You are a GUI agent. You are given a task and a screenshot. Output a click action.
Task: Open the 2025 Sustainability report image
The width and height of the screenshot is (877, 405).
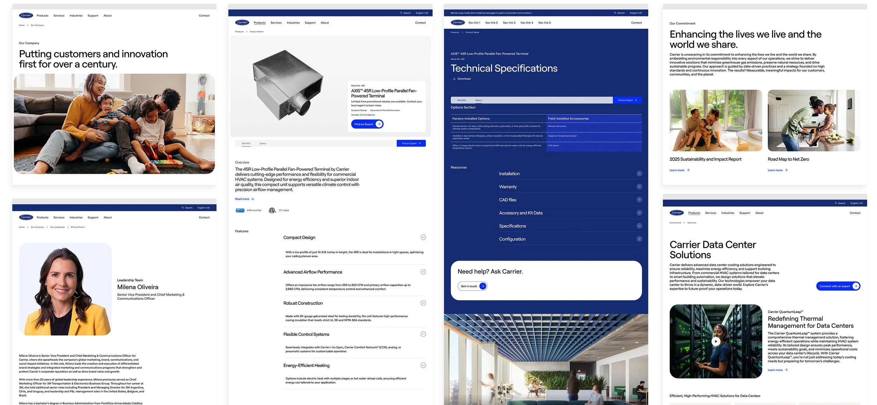(x=716, y=121)
